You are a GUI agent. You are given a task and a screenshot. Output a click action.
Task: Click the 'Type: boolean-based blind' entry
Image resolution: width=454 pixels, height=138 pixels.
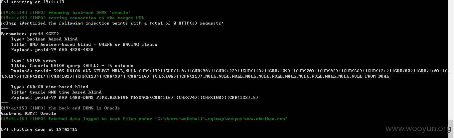pos(44,39)
